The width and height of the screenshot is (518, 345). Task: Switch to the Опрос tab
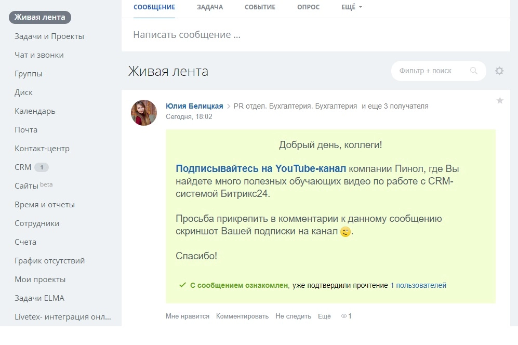pyautogui.click(x=308, y=7)
